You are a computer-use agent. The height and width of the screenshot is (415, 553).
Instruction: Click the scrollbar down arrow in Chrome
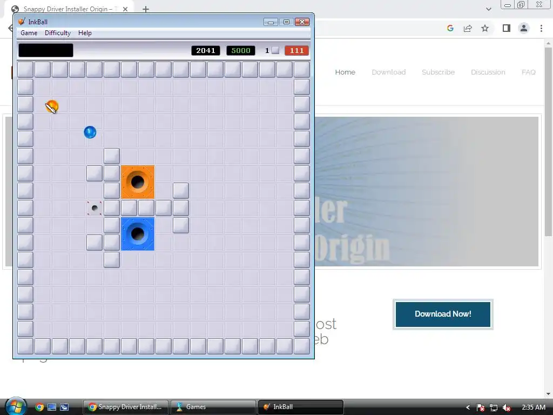click(x=548, y=394)
